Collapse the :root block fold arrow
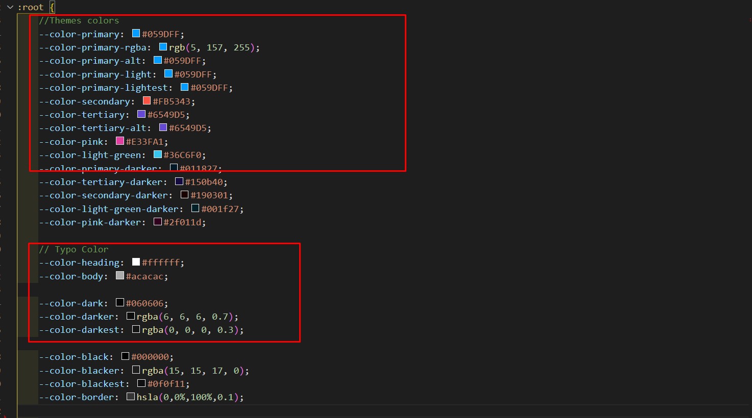The height and width of the screenshot is (418, 752). point(10,7)
